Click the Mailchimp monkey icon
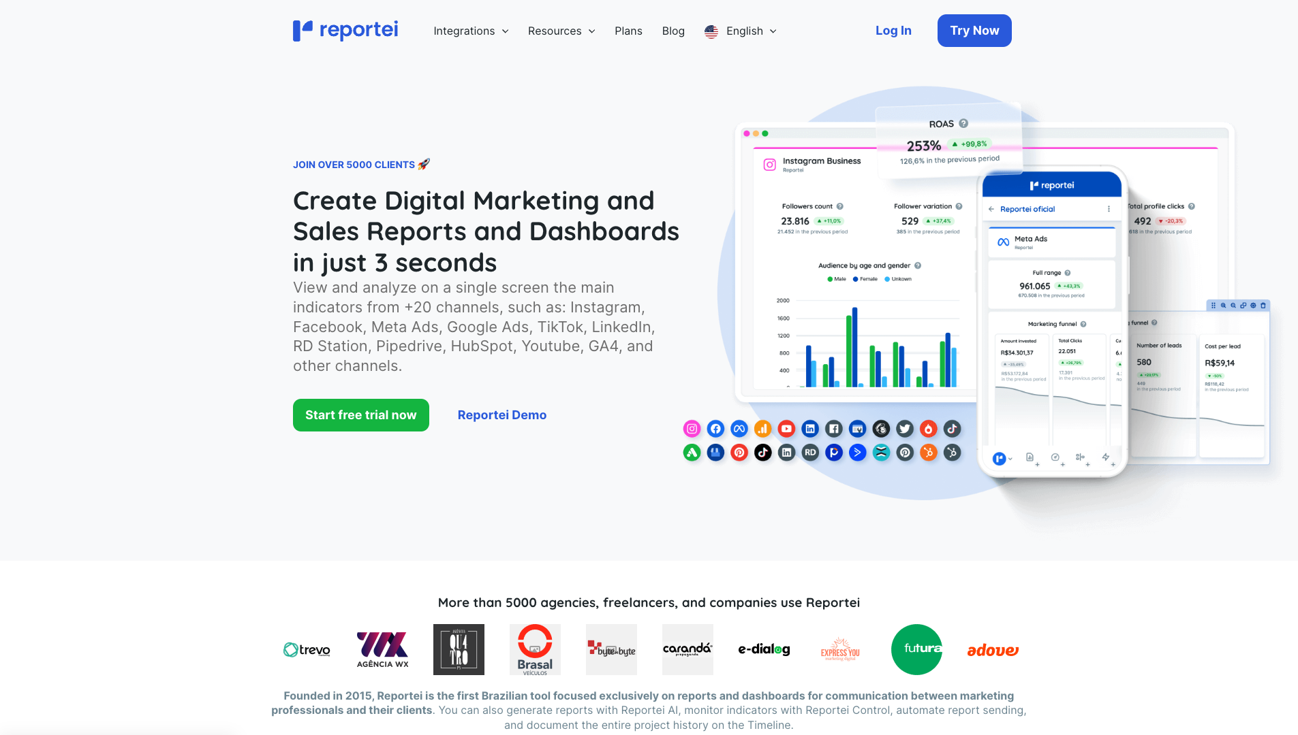1298x735 pixels. coord(881,429)
